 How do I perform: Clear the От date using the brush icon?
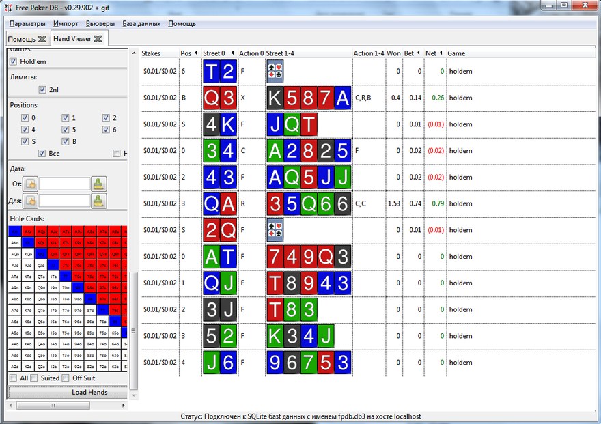tap(99, 184)
